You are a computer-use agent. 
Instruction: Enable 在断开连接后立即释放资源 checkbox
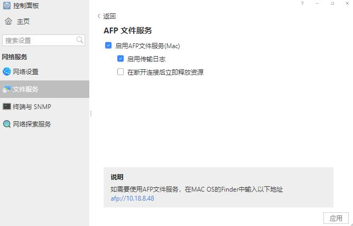[120, 72]
